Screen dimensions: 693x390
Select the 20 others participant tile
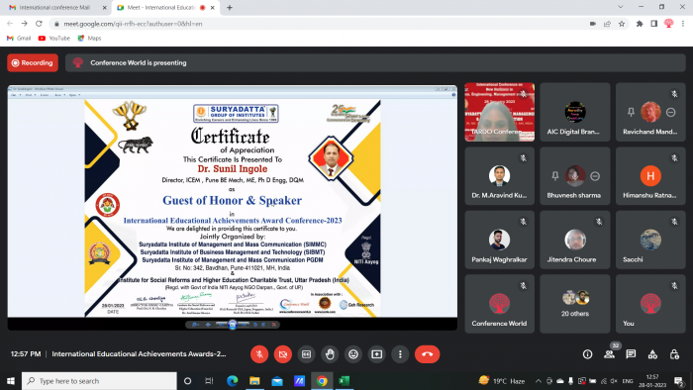(x=575, y=304)
